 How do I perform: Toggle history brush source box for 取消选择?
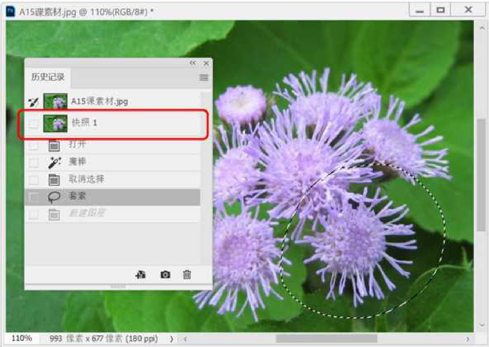point(33,180)
